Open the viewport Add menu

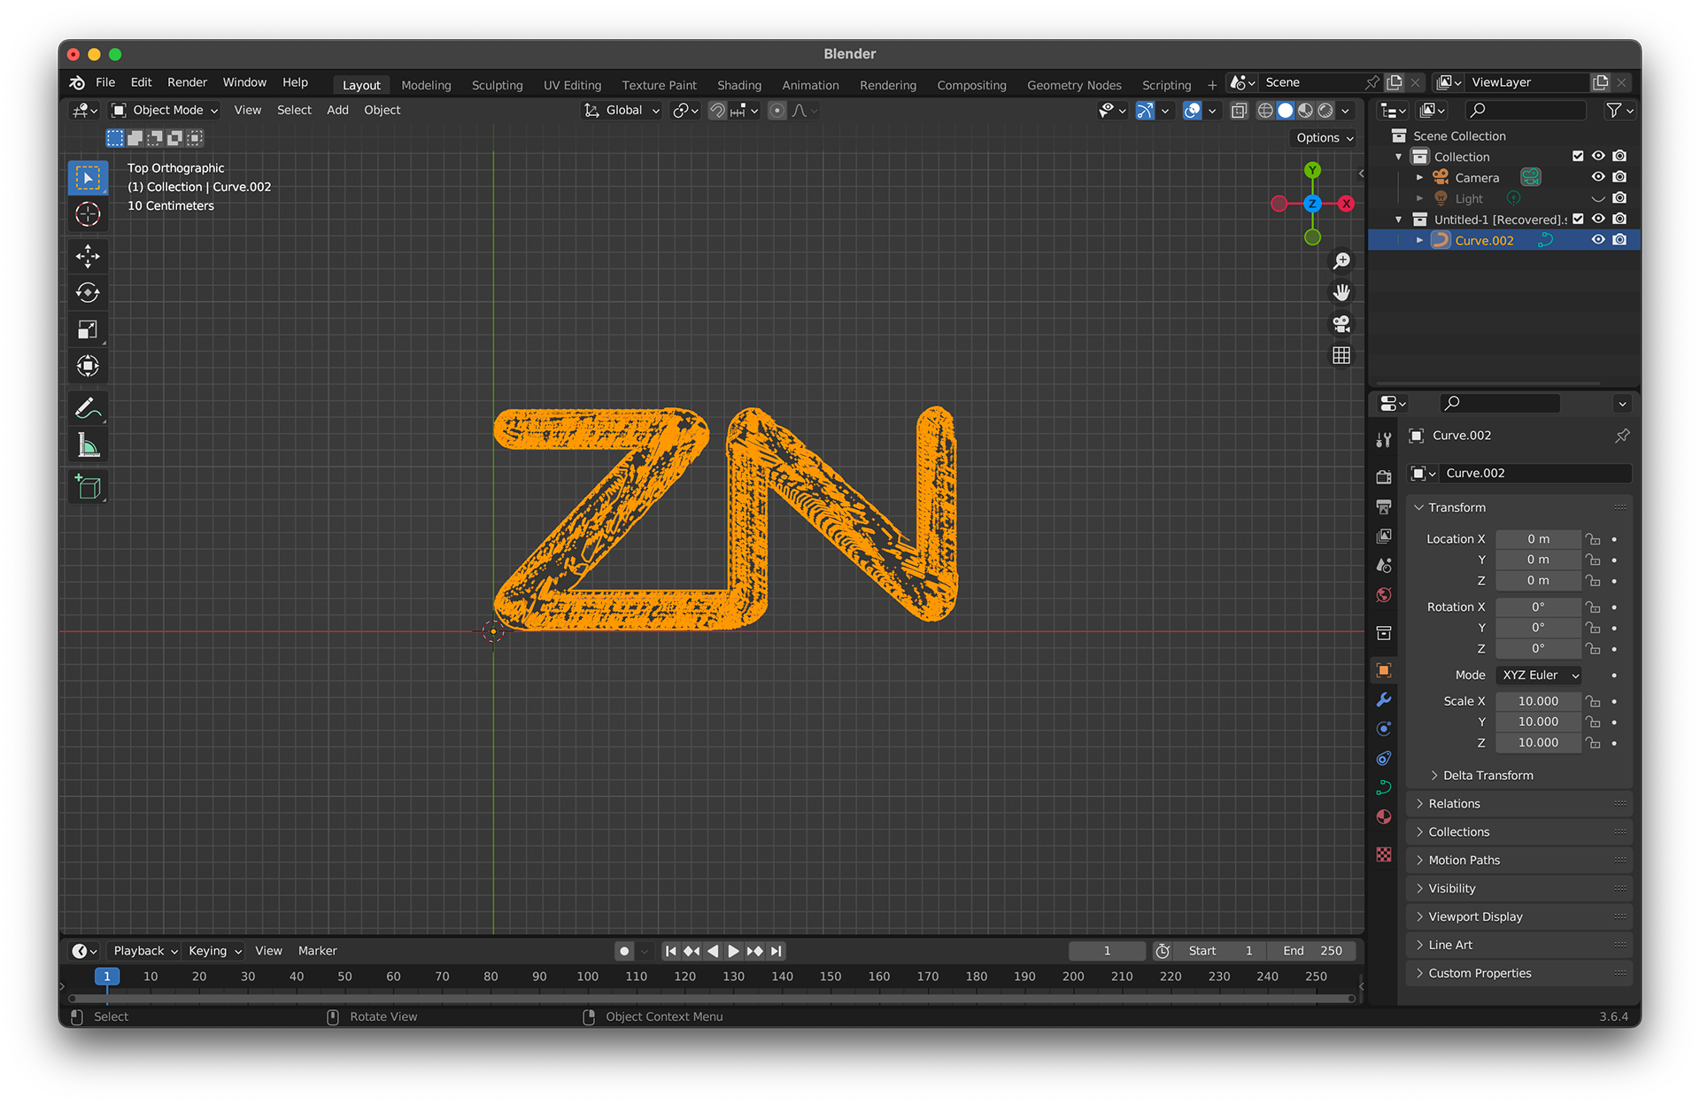[x=337, y=110]
